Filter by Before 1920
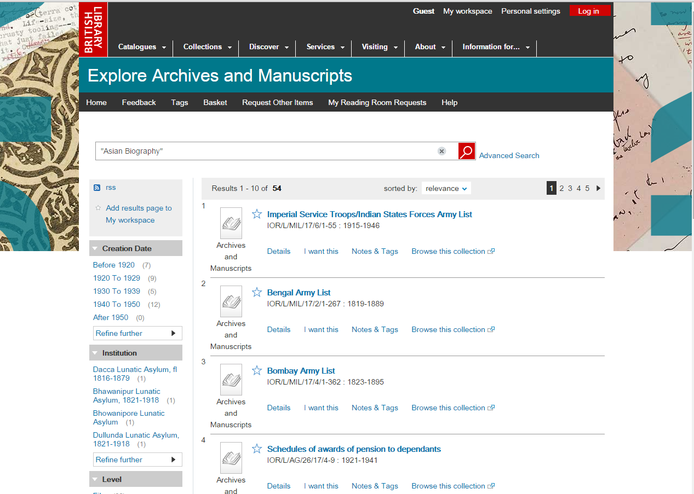The image size is (694, 494). [x=114, y=265]
